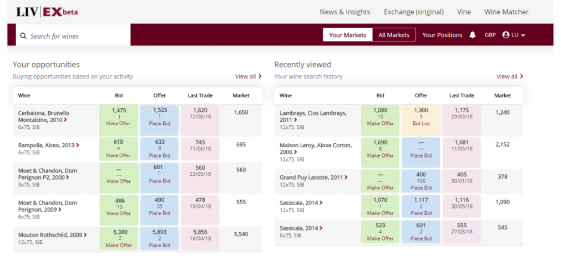This screenshot has width=568, height=276.
Task: Expand Rampolla Alceo 2013 chevron
Action: click(78, 145)
